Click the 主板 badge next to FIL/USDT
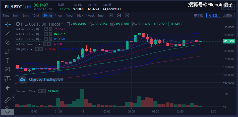Viewport: 238px width, 117px height. click(x=27, y=7)
